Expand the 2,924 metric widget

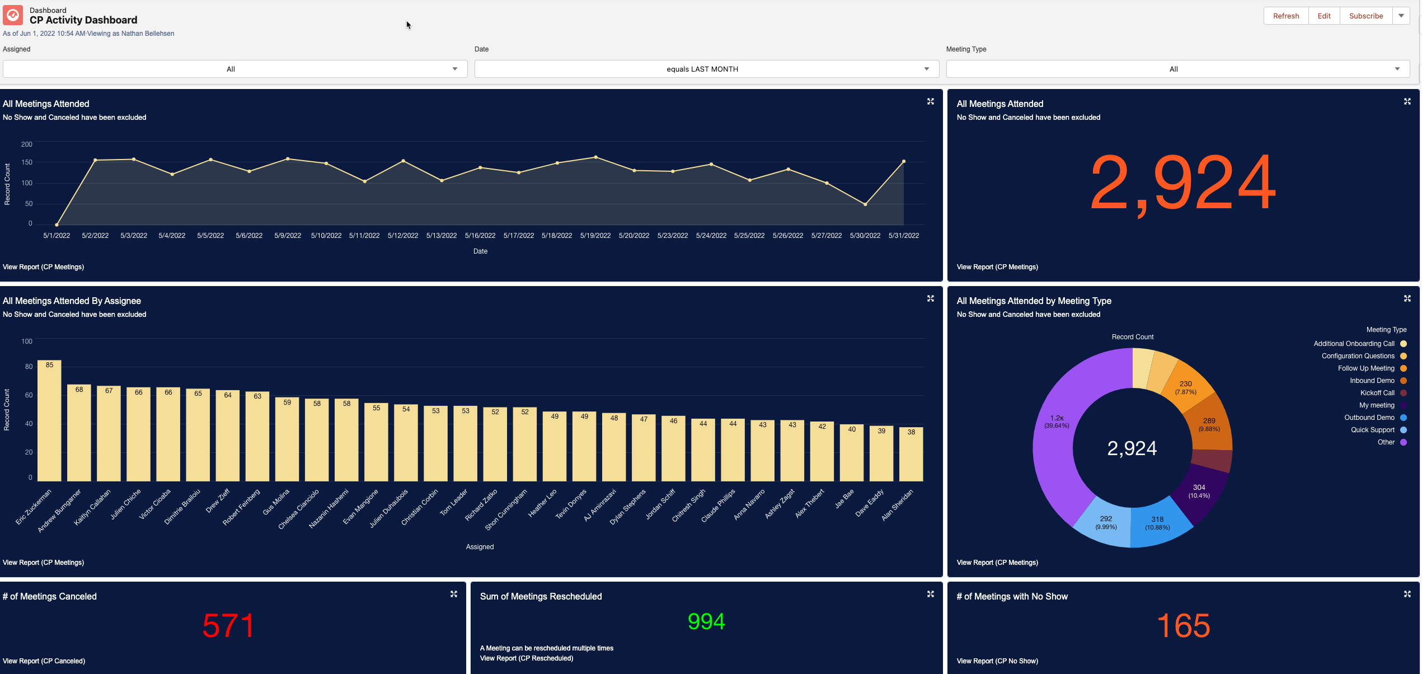(x=1407, y=101)
